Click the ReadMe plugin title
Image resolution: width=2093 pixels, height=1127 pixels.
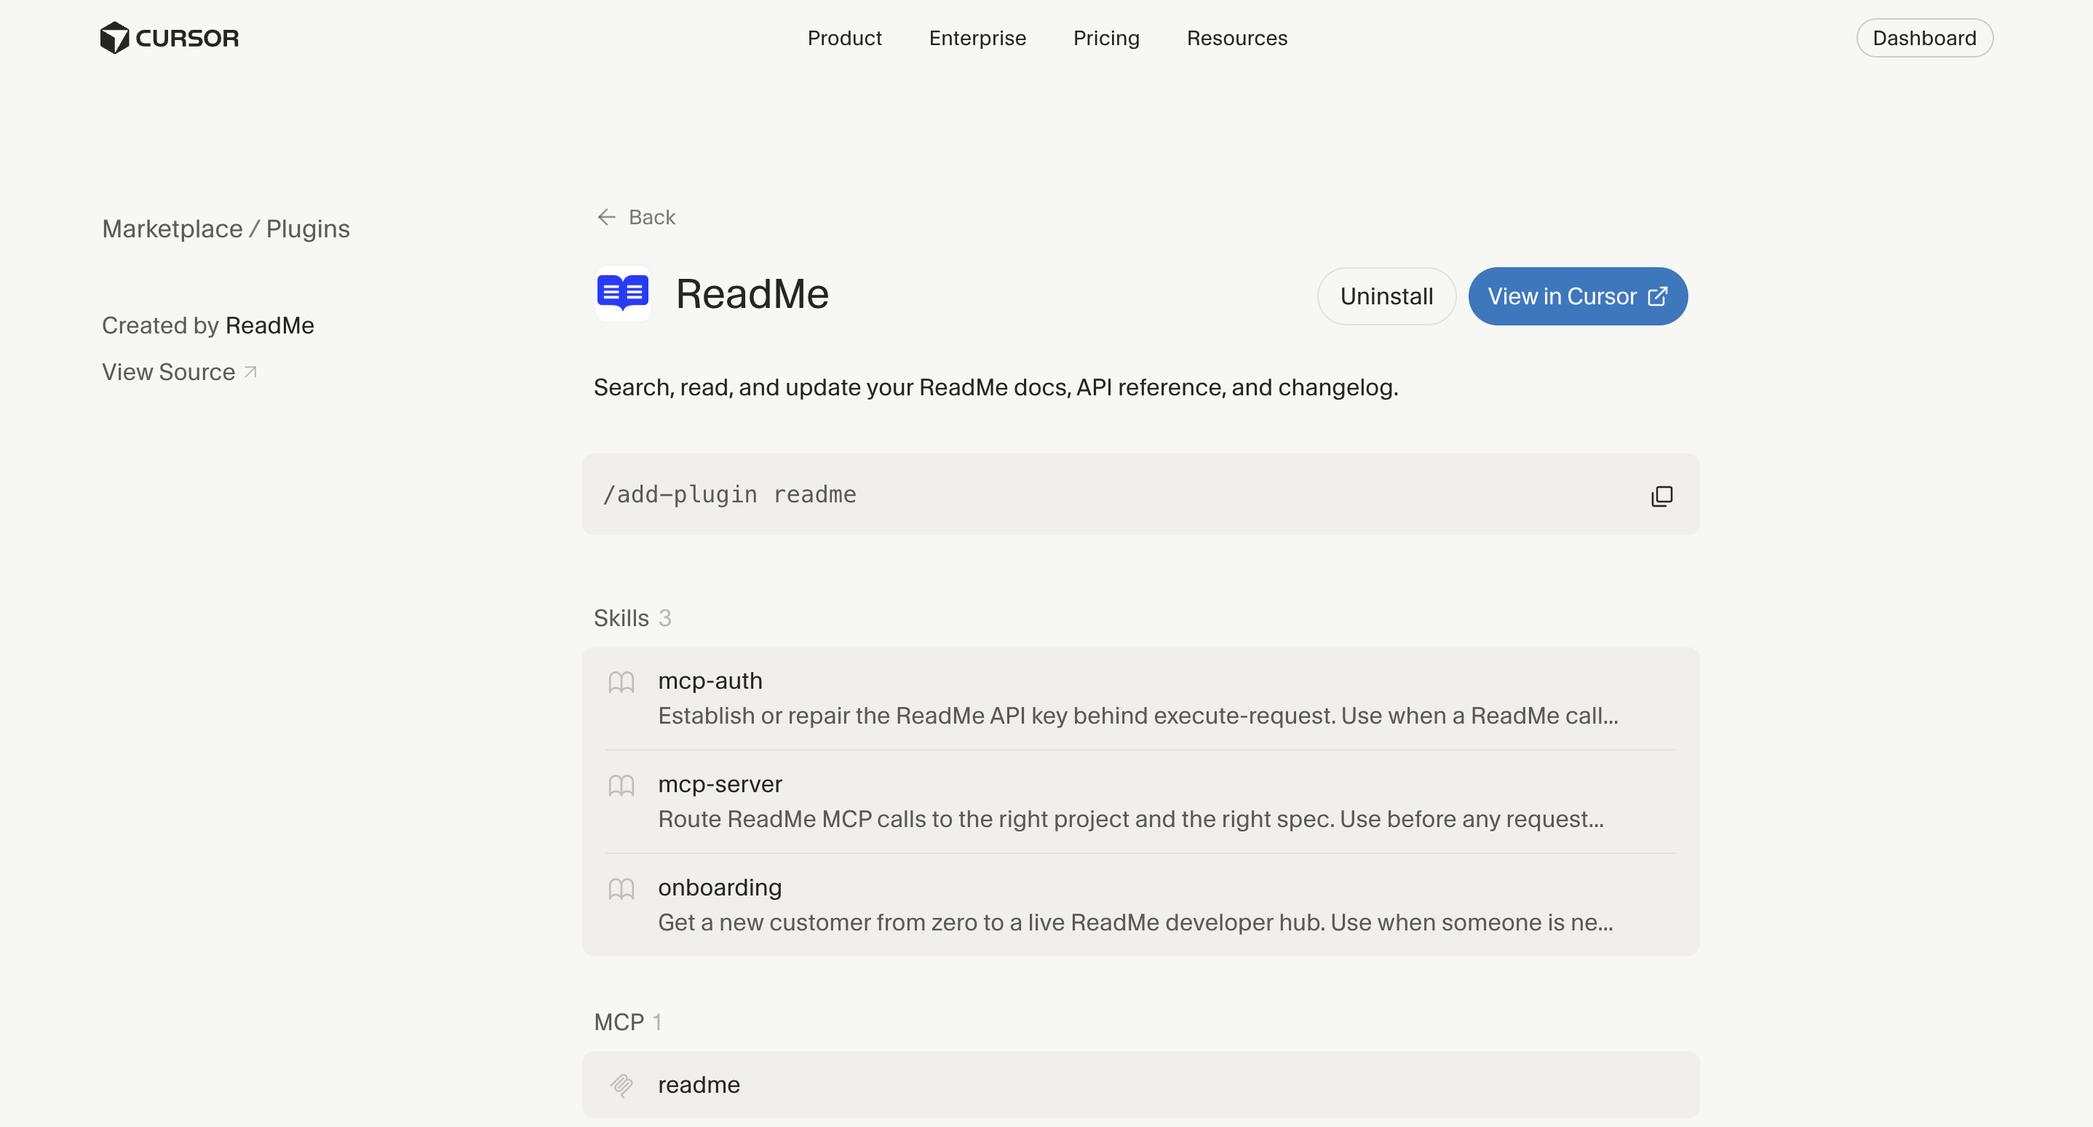point(752,294)
